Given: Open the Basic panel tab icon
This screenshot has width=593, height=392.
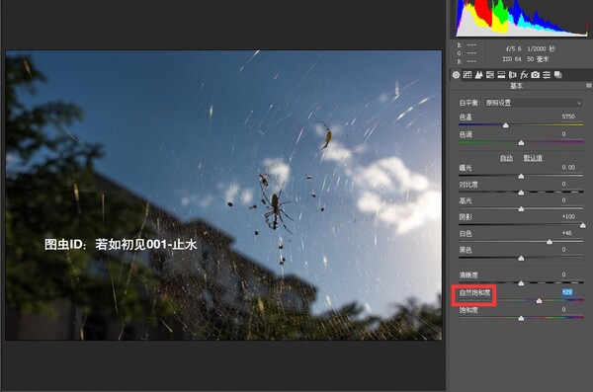Looking at the screenshot, I should (456, 75).
